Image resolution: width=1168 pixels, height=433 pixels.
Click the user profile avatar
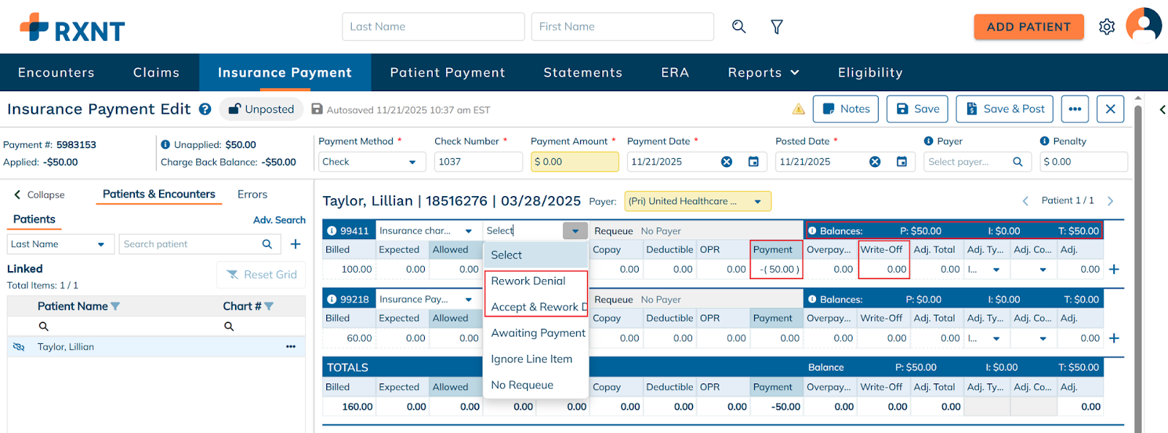pos(1143,26)
